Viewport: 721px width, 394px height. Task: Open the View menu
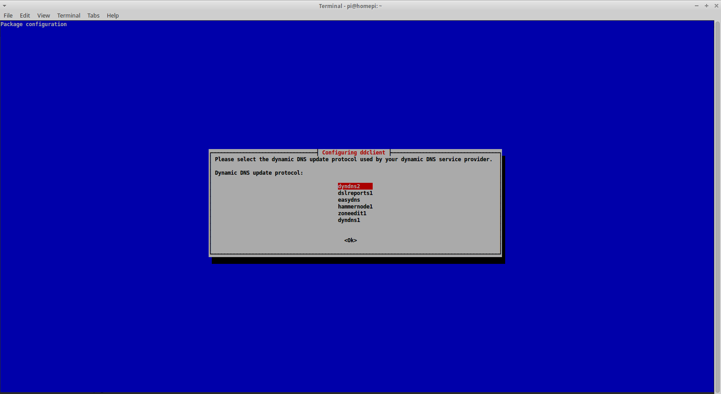44,15
